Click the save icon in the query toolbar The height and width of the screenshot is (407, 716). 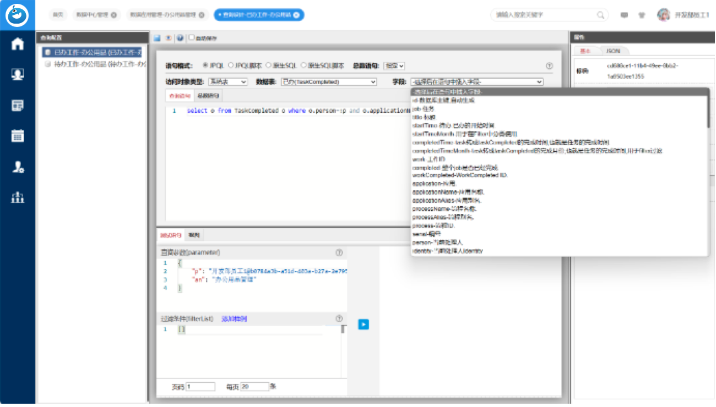pos(157,38)
